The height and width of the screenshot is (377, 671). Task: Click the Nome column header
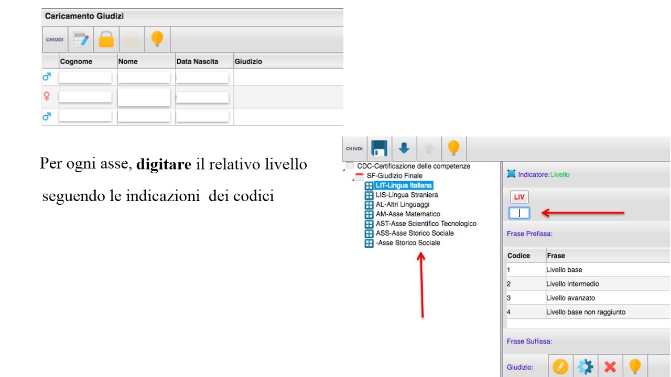(x=146, y=61)
